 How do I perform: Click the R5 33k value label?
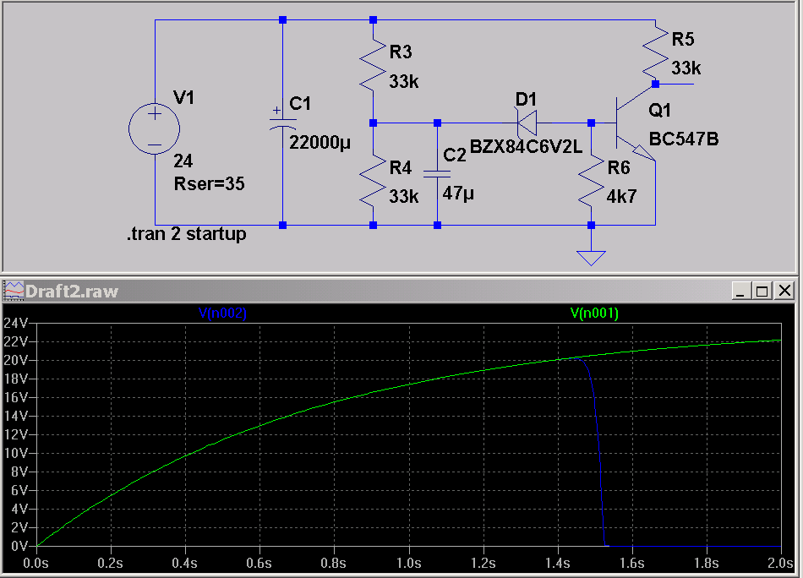point(686,68)
